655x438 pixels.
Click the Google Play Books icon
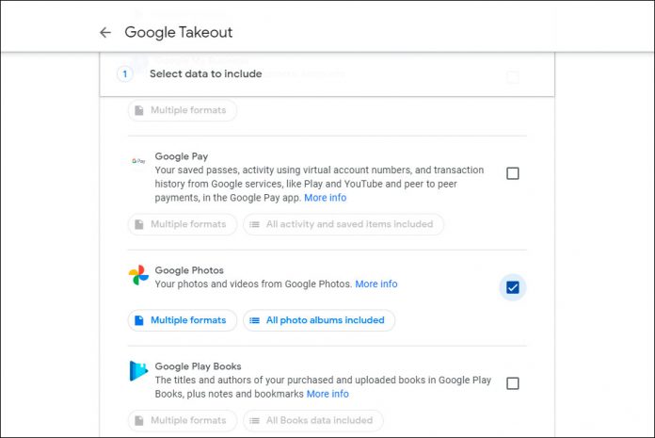pos(138,372)
